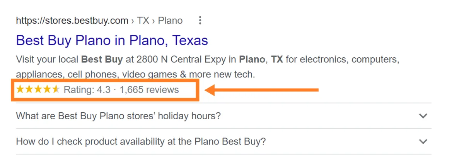Image resolution: width=464 pixels, height=165 pixels.
Task: Click the Rating: 4.3 text
Action: [87, 90]
